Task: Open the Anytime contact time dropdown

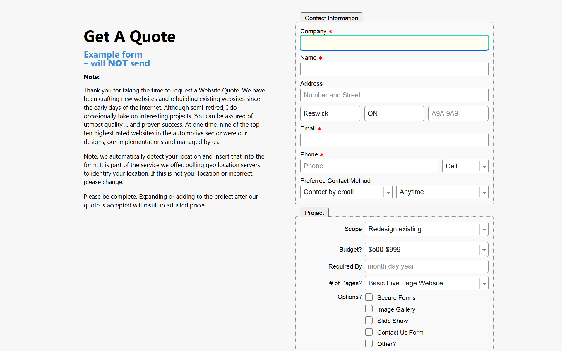Action: click(x=442, y=192)
